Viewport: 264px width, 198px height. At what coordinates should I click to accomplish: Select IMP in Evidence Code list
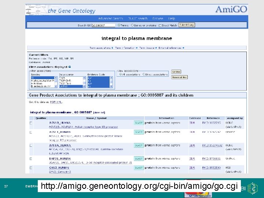pyautogui.click(x=99, y=84)
